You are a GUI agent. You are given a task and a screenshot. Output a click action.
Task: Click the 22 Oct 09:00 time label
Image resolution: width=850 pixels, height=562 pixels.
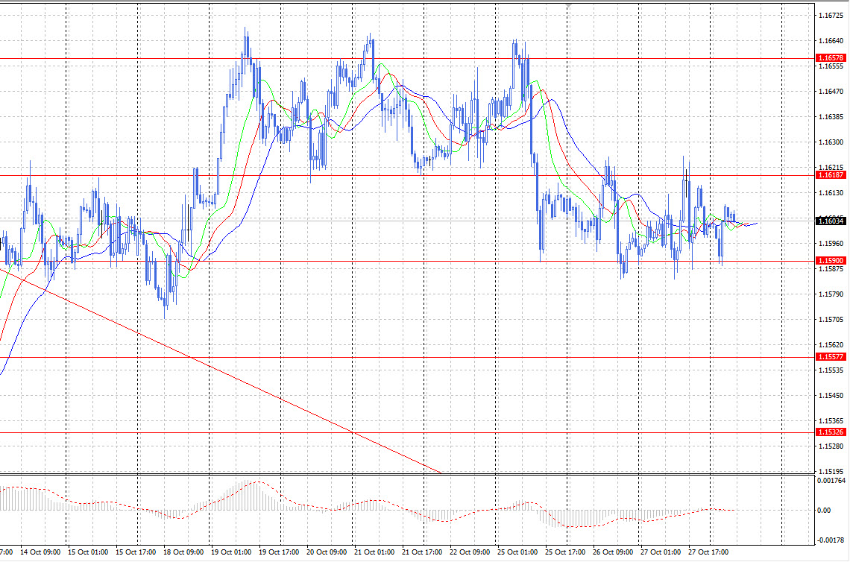470,552
